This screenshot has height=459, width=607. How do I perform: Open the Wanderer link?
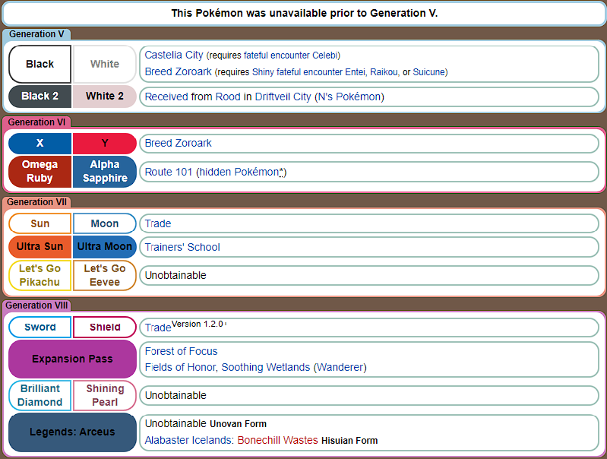pos(340,367)
